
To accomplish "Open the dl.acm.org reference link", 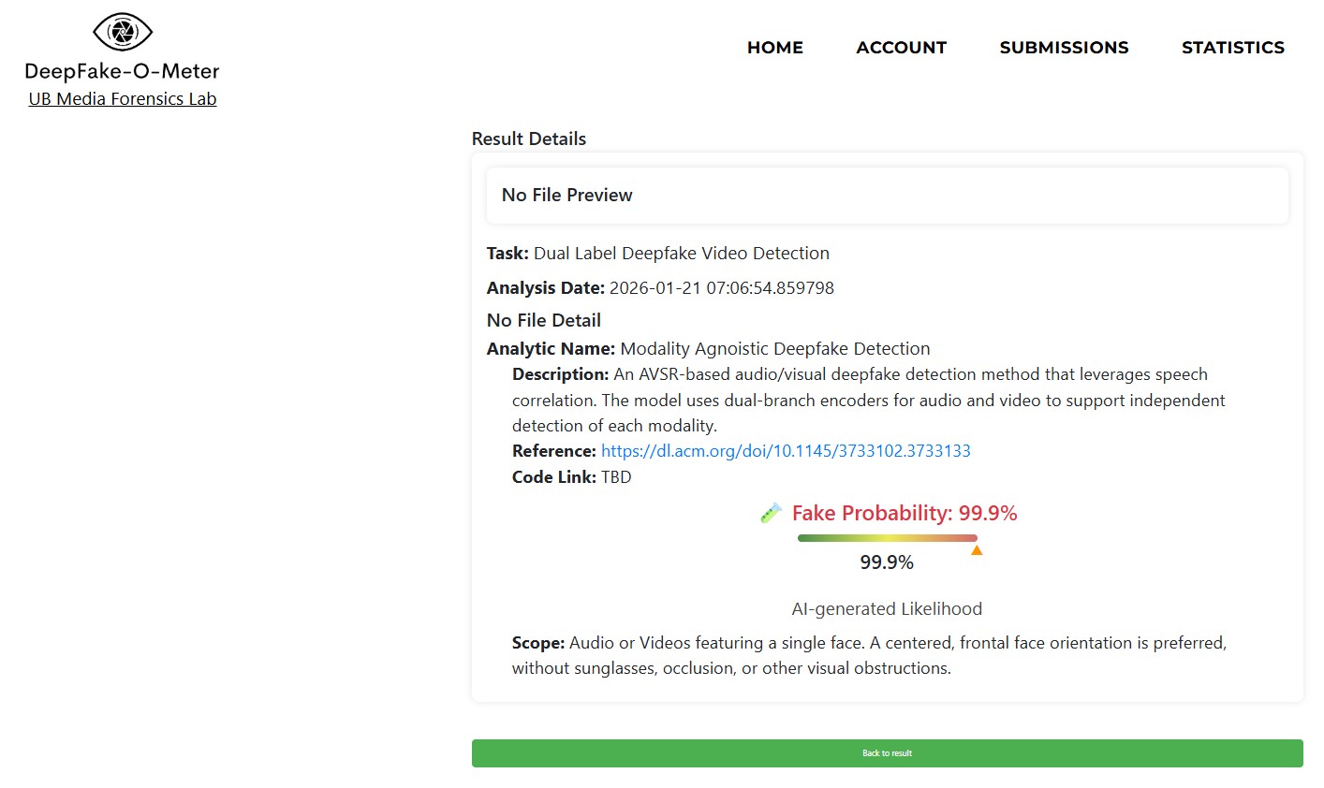I will pyautogui.click(x=786, y=451).
